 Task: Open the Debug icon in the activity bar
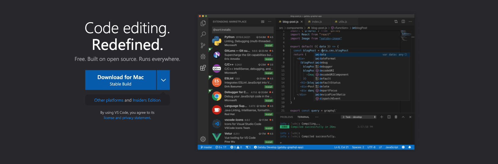tap(203, 57)
